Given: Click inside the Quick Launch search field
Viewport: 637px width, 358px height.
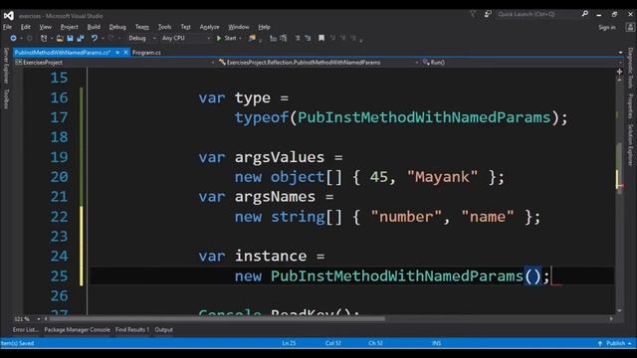Looking at the screenshot, I should pyautogui.click(x=538, y=14).
